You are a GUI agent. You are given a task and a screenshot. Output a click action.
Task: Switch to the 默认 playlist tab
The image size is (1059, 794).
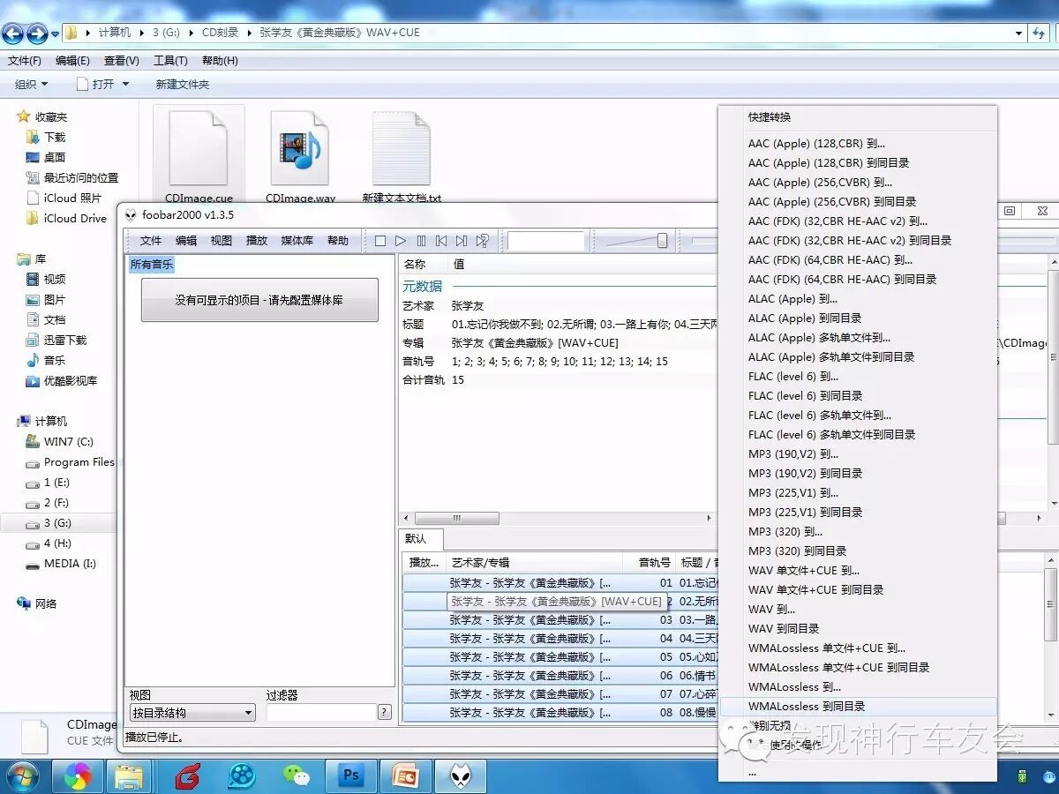[x=416, y=538]
